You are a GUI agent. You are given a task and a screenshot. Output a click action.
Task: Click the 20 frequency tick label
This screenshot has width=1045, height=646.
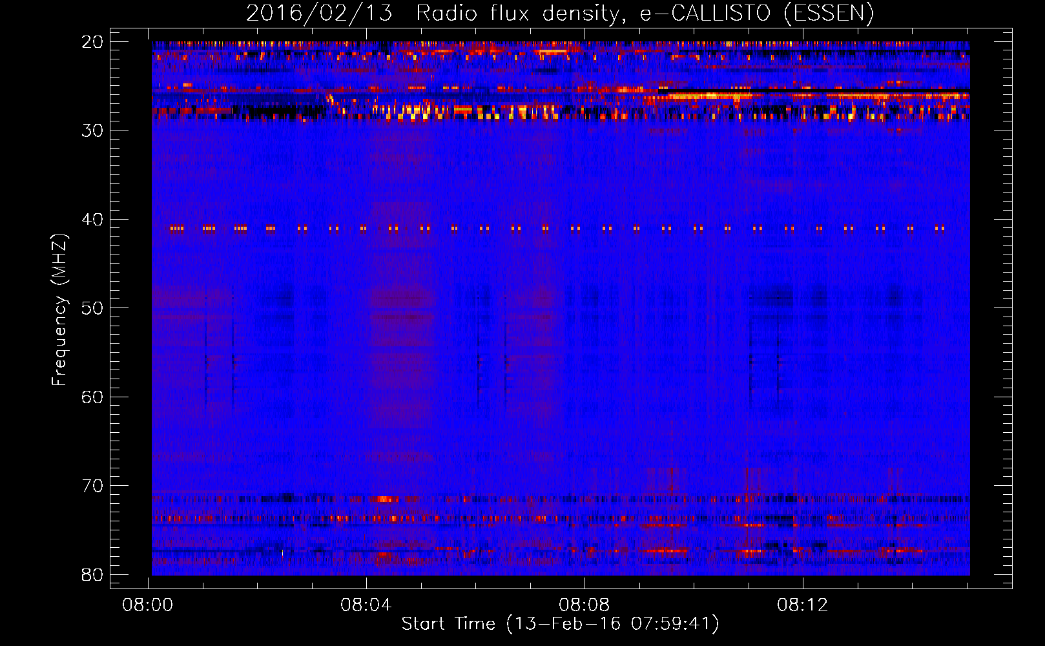point(93,42)
